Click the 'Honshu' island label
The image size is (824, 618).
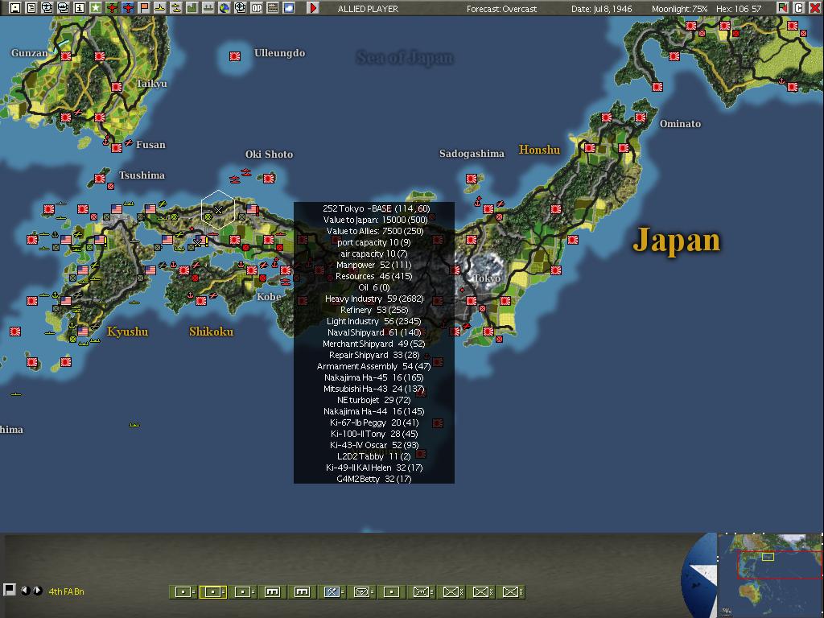540,150
